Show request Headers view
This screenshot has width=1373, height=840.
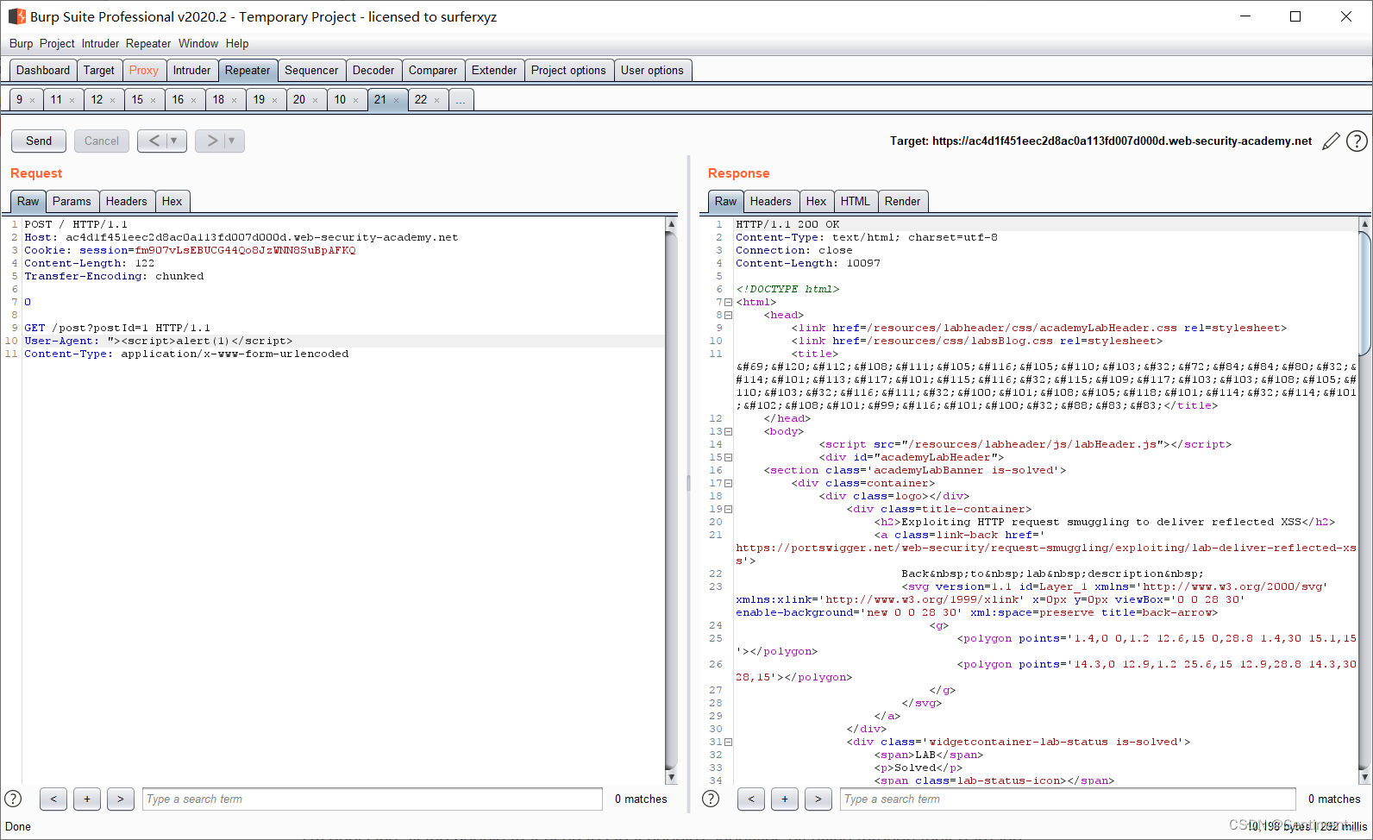pos(127,202)
